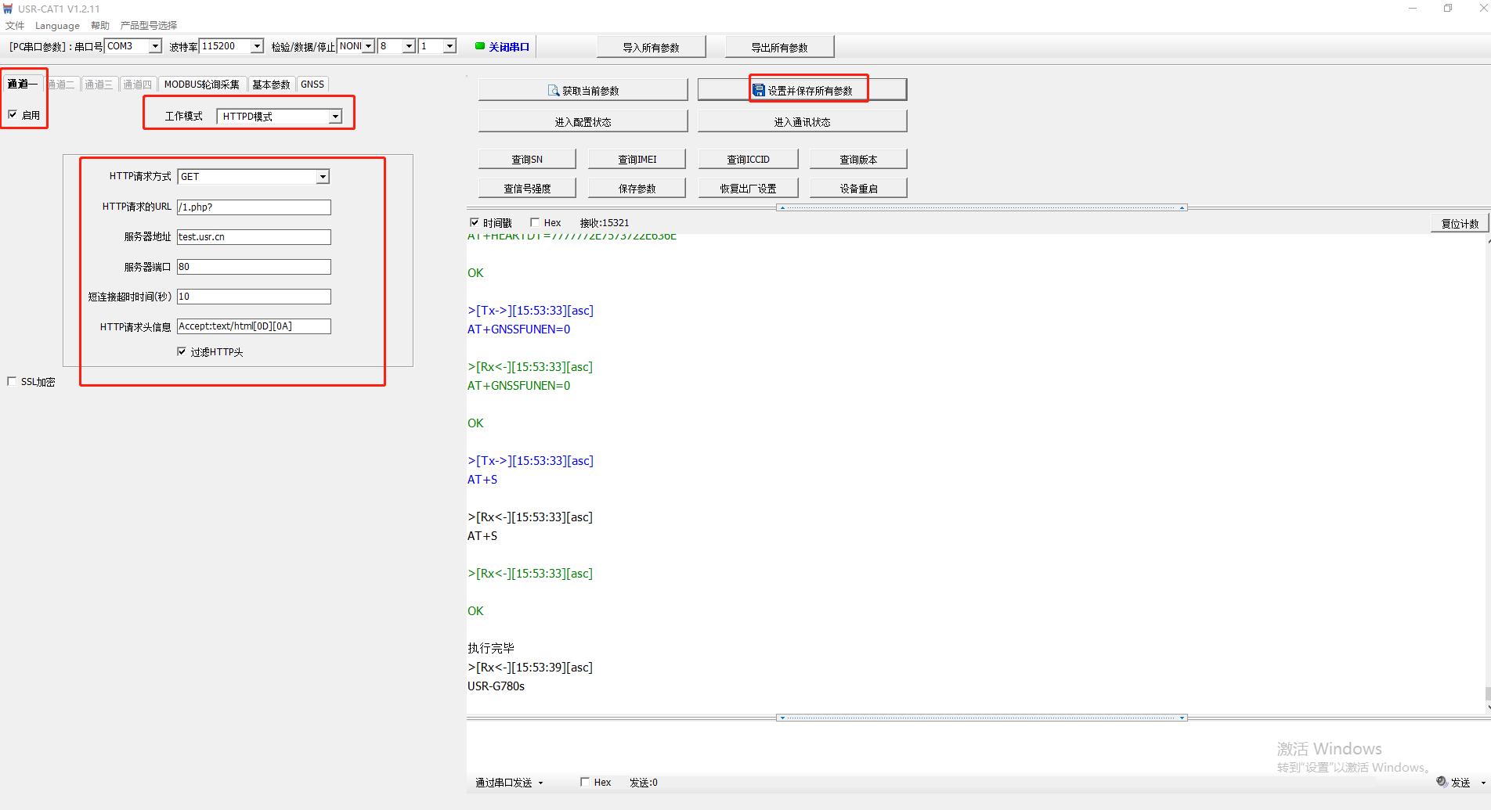Click left collapse arrow above the receive log

(x=782, y=208)
